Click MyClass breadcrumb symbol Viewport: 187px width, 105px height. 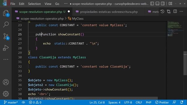coord(78,19)
